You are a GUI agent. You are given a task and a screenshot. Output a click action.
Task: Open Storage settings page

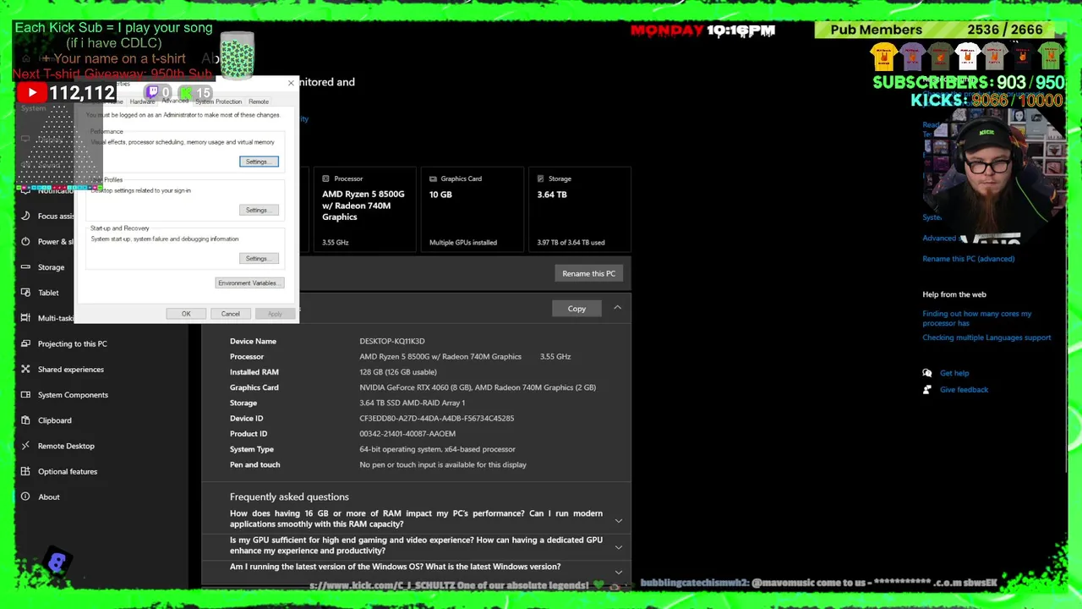(x=51, y=267)
